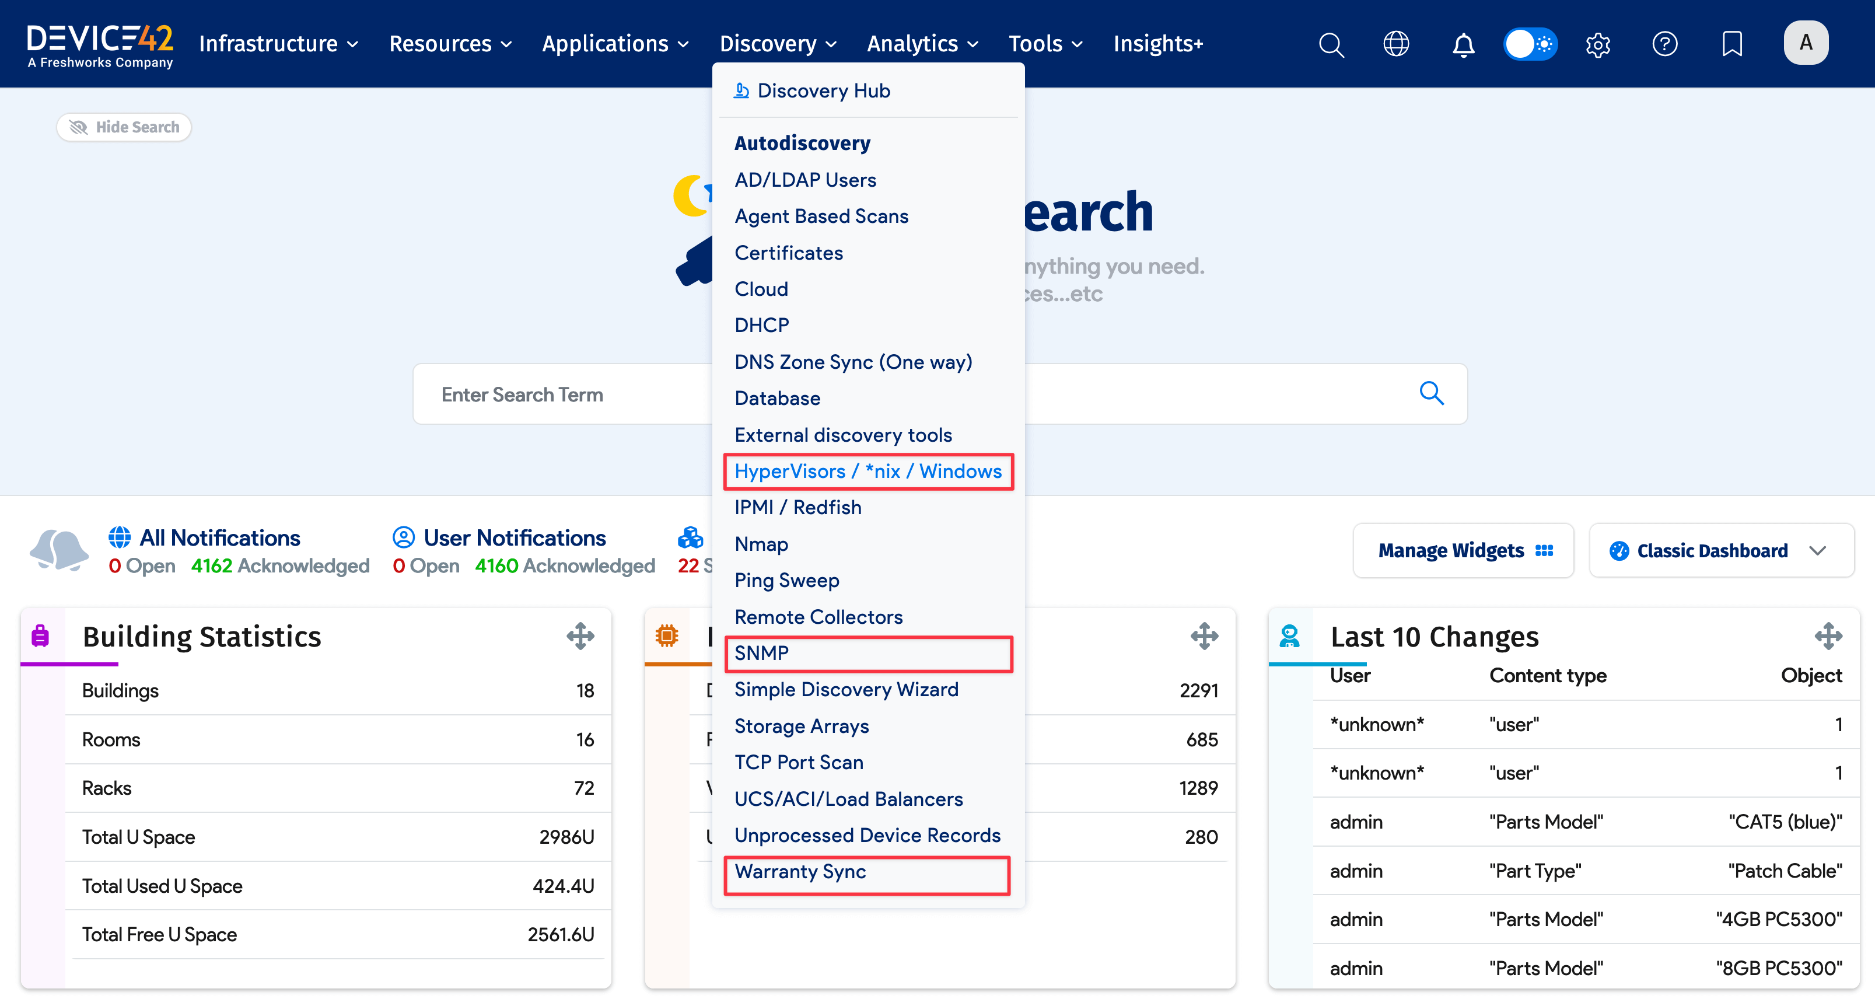This screenshot has height=1006, width=1875.
Task: Open the global search magnifier icon
Action: click(x=1331, y=44)
